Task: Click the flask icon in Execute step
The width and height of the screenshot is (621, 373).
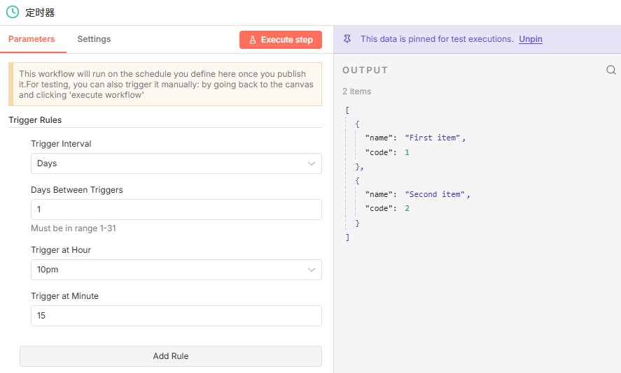Action: (x=253, y=40)
